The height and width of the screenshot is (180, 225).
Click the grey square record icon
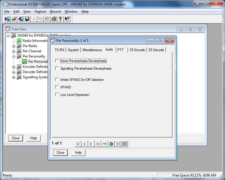pyautogui.click(x=124, y=144)
